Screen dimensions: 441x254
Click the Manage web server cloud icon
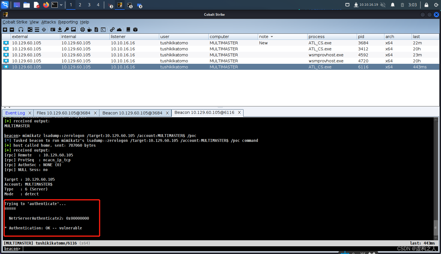[x=119, y=29]
